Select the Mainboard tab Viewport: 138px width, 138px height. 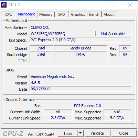27,14
